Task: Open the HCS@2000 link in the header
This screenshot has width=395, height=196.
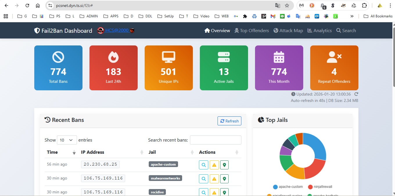Action: (x=117, y=30)
